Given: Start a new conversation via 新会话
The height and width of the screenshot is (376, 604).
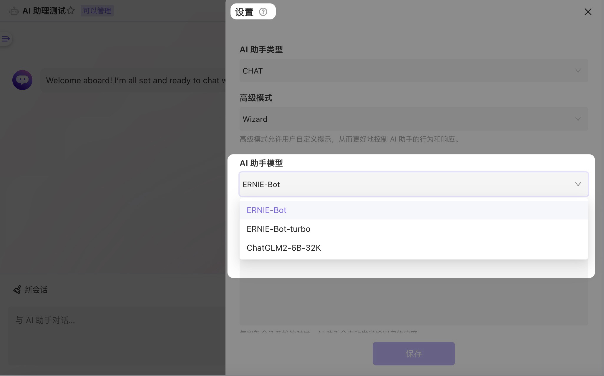Looking at the screenshot, I should pos(35,290).
